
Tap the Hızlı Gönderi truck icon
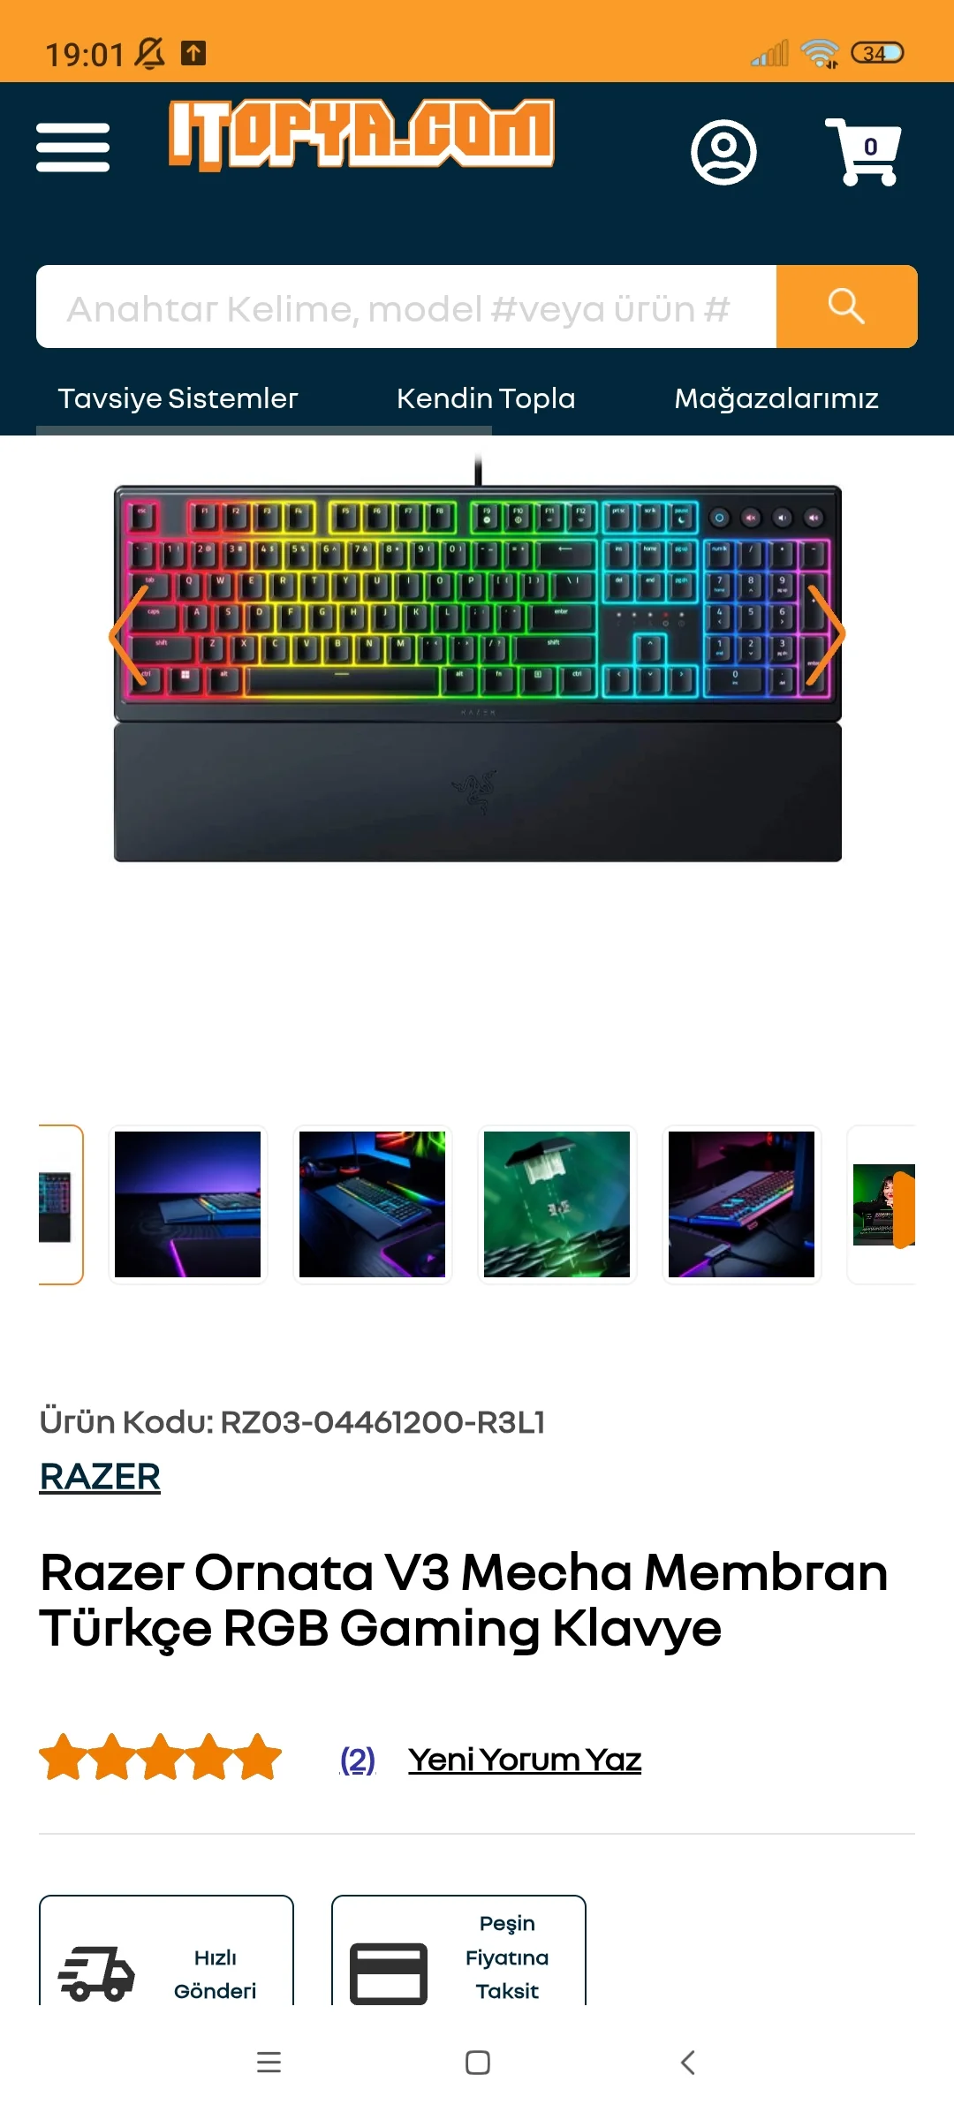pyautogui.click(x=96, y=1973)
